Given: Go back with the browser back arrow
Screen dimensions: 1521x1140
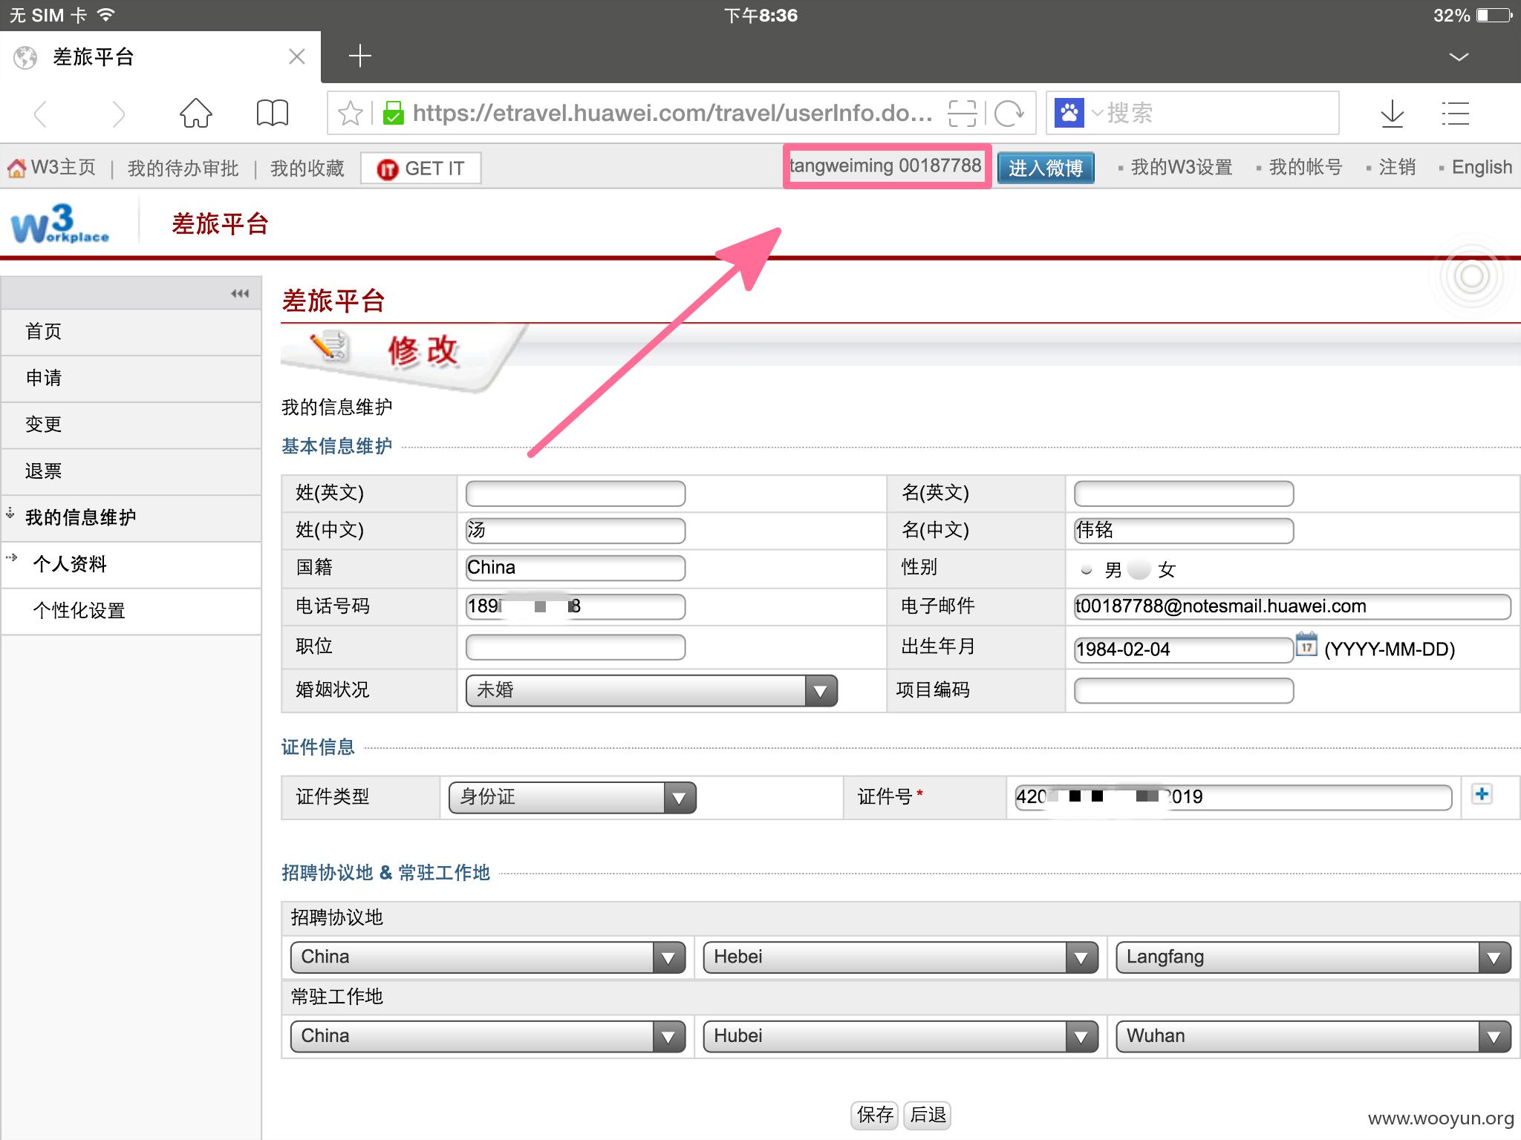Looking at the screenshot, I should point(42,114).
